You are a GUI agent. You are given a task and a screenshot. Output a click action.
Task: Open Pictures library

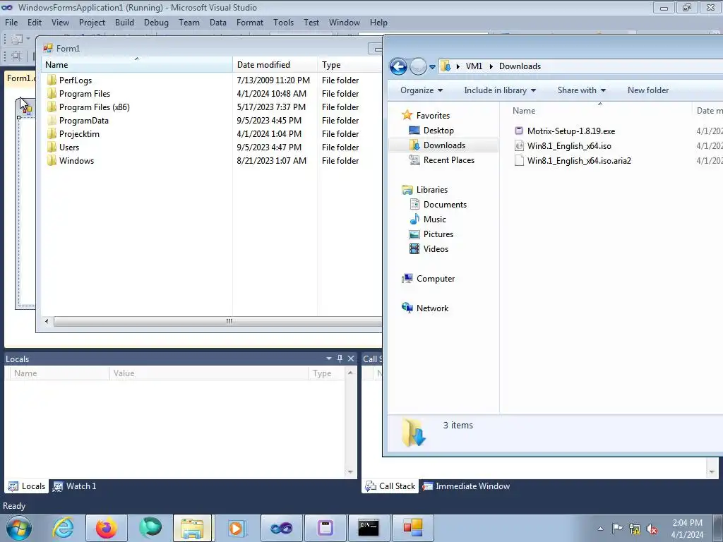click(438, 234)
